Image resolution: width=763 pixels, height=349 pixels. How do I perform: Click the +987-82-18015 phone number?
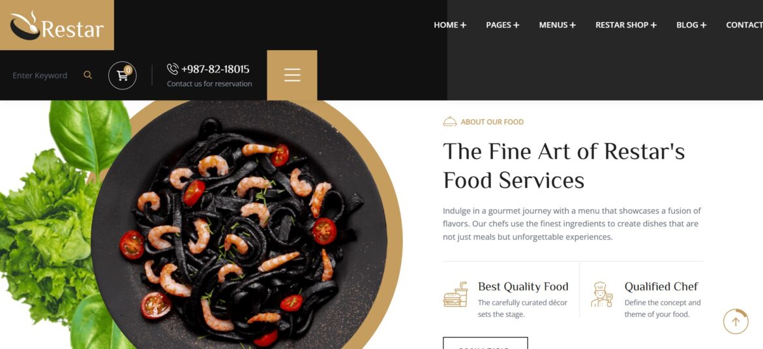click(x=215, y=69)
